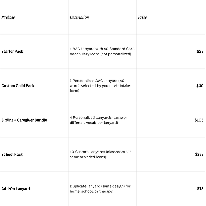Select the $105 price cell
The height and width of the screenshot is (206, 206).
pyautogui.click(x=199, y=120)
